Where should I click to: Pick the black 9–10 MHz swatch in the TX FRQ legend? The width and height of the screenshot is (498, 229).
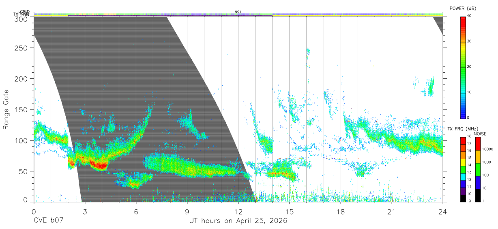point(463,198)
